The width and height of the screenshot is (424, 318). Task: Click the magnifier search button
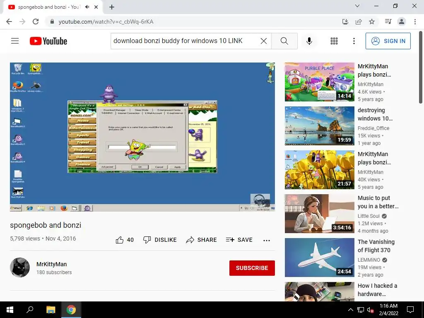point(284,41)
